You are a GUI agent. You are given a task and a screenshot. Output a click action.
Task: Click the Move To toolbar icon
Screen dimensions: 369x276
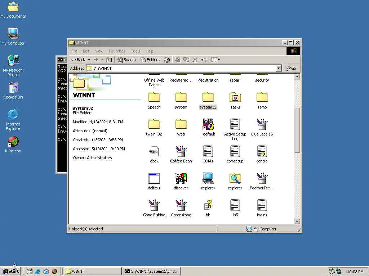177,60
